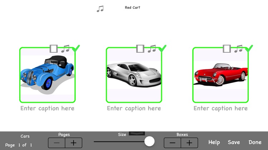Tap the audio note icon on silver car box

tap(152, 49)
